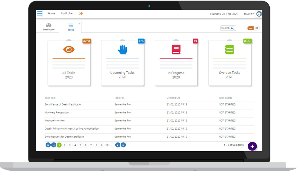Open the hamburger menu icon
Image resolution: width=298 pixels, height=171 pixels.
[39, 13]
